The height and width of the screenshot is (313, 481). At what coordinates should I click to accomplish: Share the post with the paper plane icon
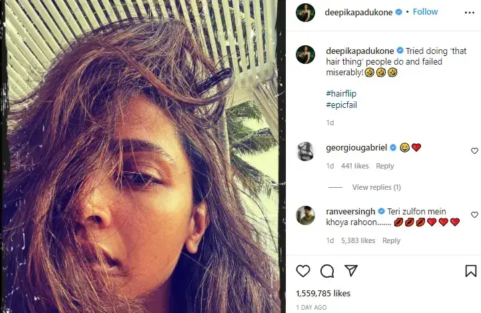[x=351, y=270]
